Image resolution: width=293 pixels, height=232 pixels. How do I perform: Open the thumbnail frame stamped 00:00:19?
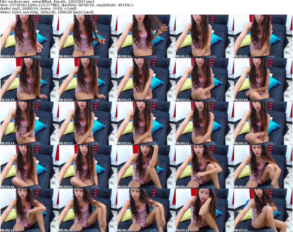tap(29, 36)
